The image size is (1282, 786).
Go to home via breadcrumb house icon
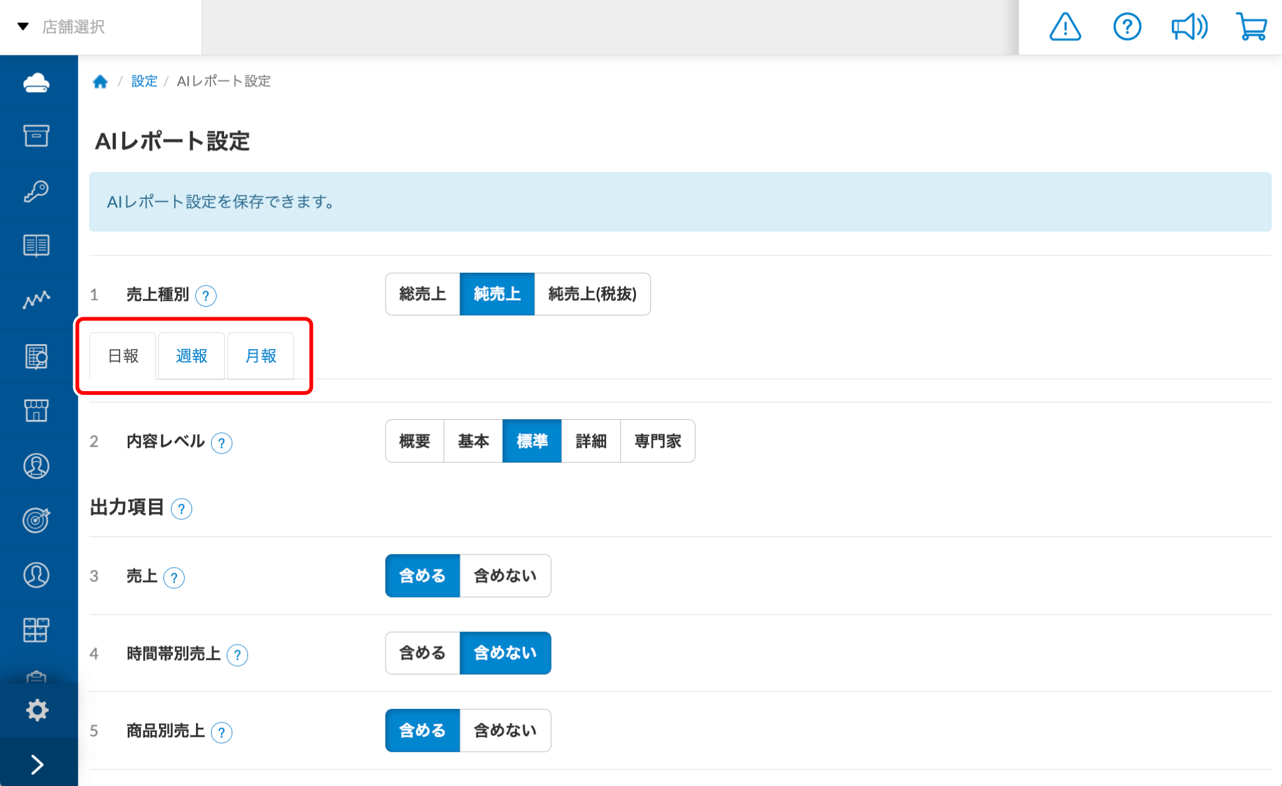pos(100,81)
